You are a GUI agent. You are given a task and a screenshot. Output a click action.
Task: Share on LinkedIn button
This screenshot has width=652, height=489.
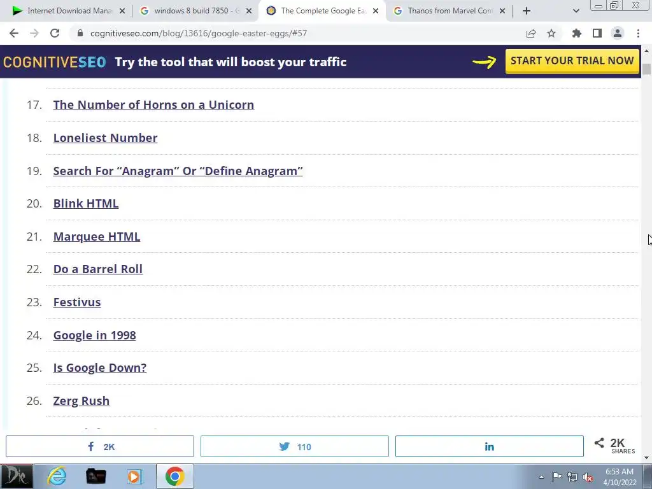(490, 446)
